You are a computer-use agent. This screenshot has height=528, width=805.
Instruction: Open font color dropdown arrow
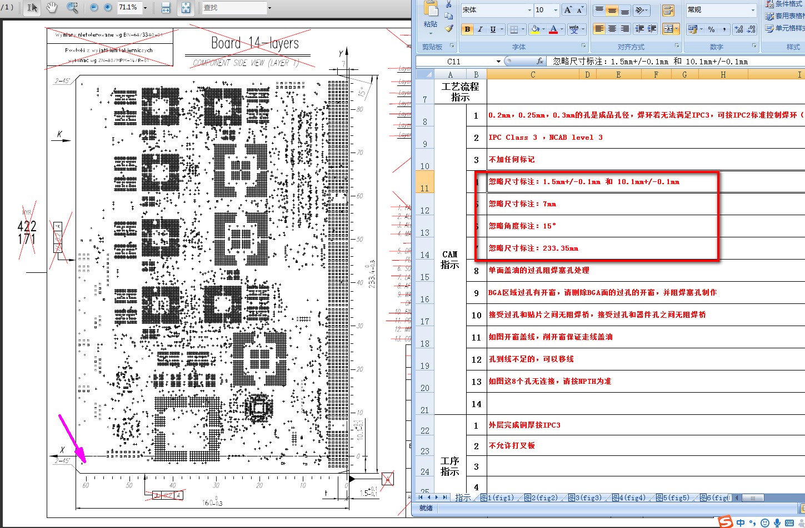coord(561,29)
